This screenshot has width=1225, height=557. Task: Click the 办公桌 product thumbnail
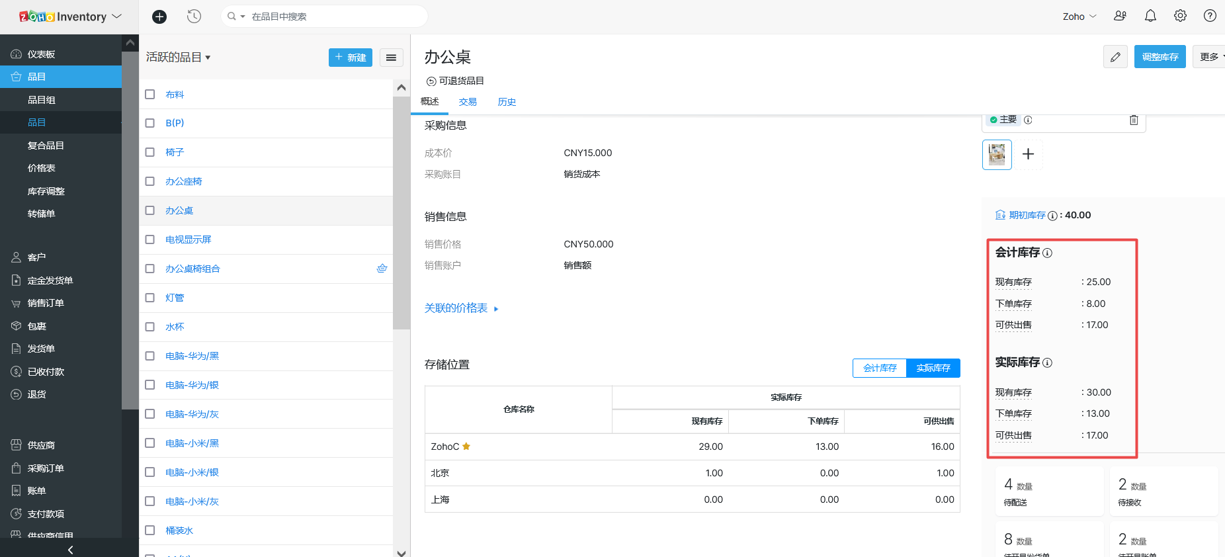tap(997, 155)
